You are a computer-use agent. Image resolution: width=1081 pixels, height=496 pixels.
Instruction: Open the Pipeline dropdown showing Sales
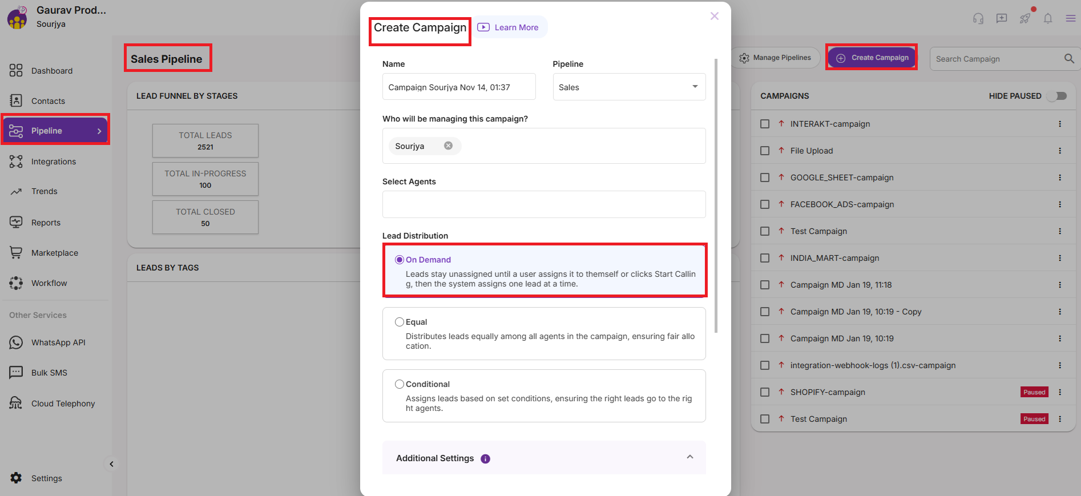click(629, 87)
